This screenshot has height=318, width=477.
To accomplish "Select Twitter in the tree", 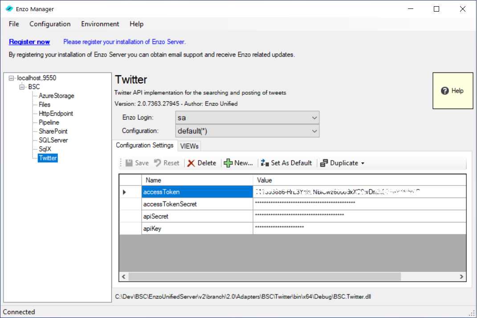I will coord(48,158).
